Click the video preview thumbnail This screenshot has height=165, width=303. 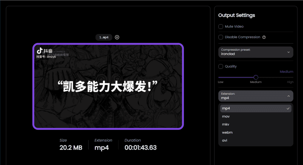[x=108, y=86]
